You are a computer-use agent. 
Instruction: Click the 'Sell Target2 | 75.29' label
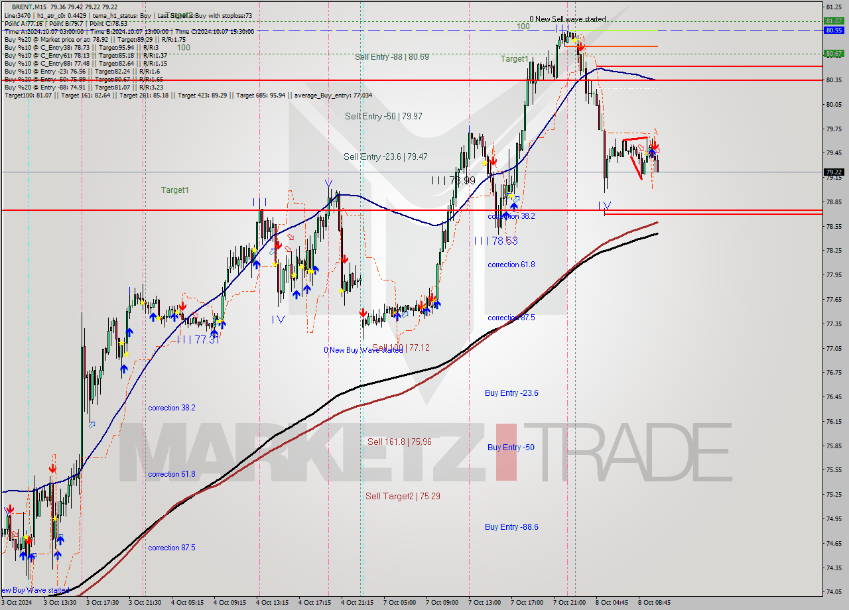point(403,496)
